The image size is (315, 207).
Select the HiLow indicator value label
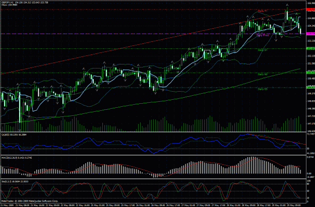[x=10, y=5]
